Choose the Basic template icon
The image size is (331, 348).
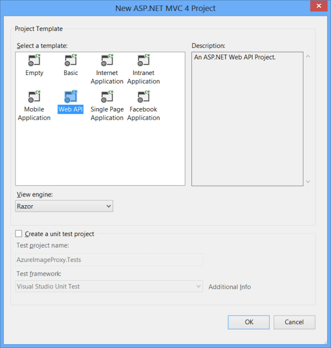(x=71, y=60)
